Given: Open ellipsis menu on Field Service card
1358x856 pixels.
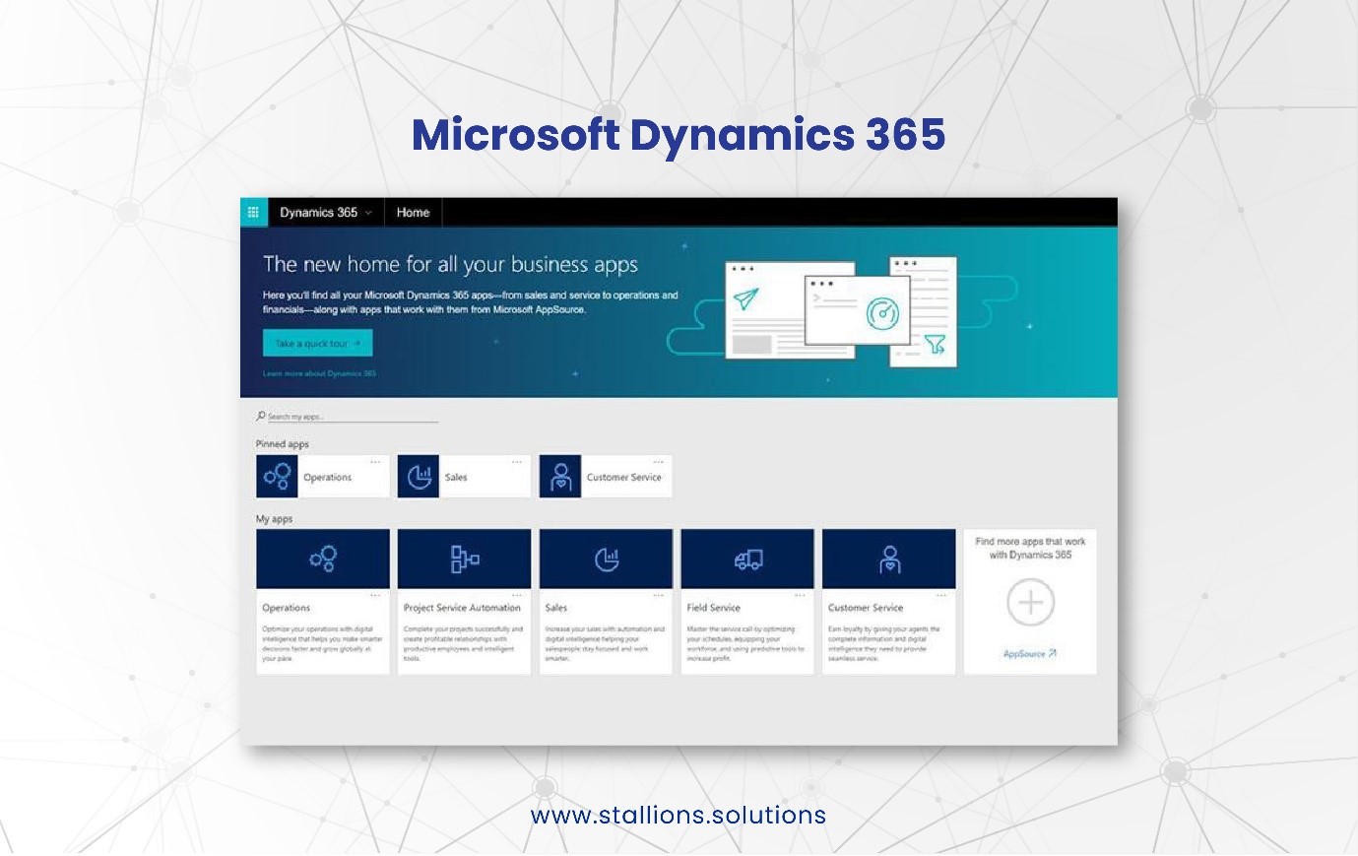Looking at the screenshot, I should [800, 596].
